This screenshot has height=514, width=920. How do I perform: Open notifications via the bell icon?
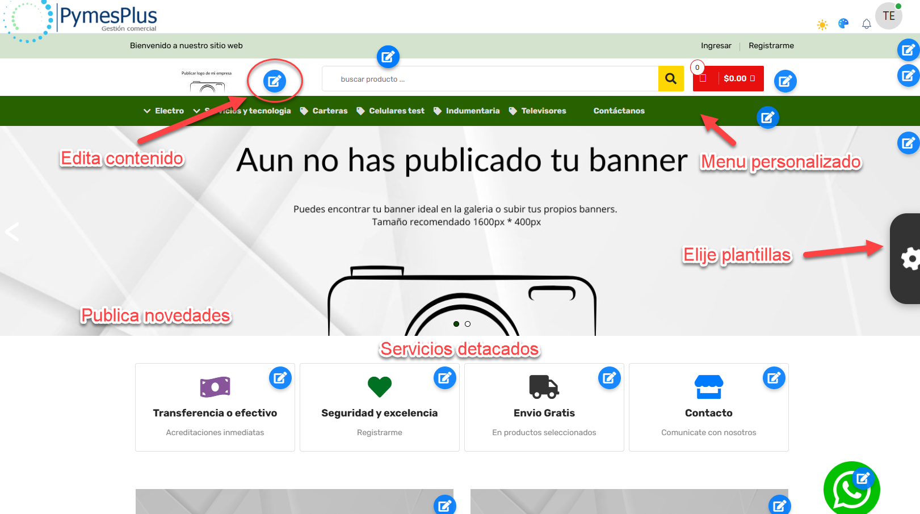click(x=867, y=24)
